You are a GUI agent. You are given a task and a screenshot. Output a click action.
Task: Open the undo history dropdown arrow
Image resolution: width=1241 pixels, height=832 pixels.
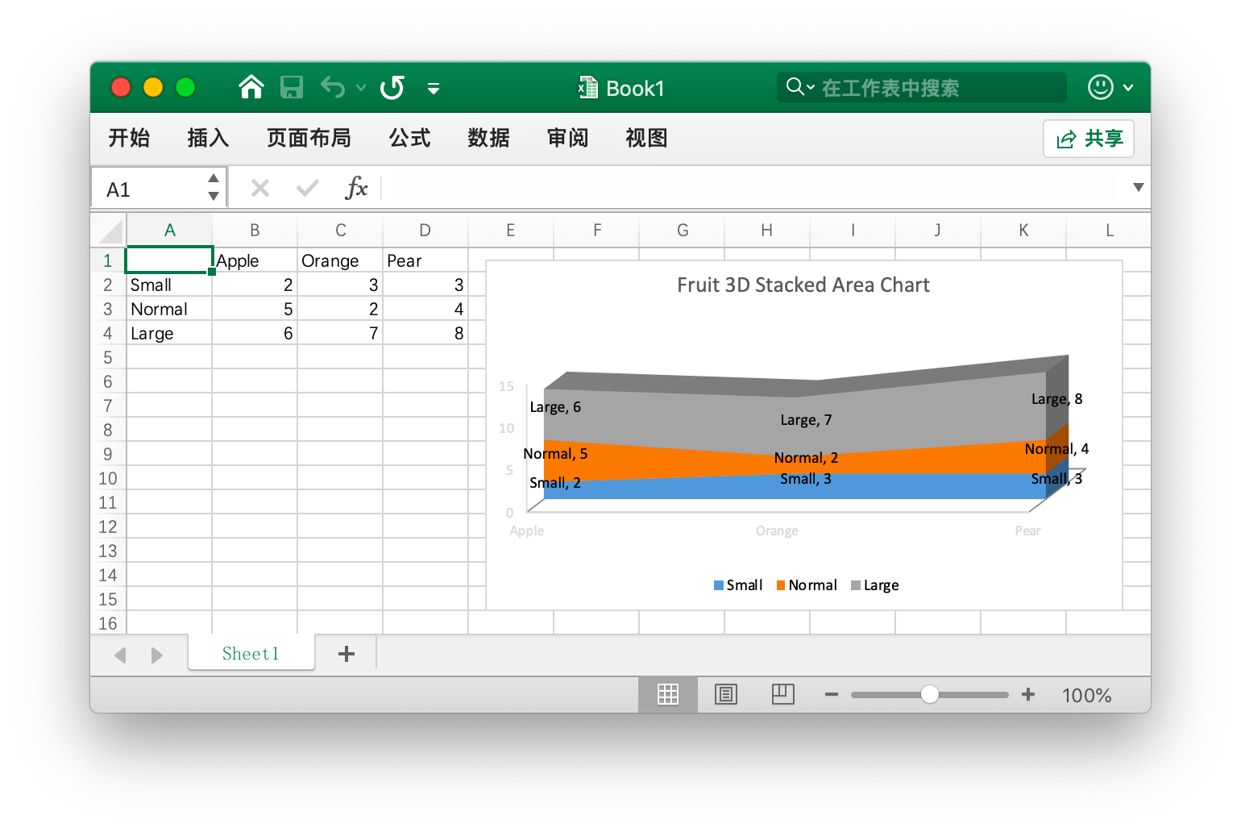coord(360,89)
